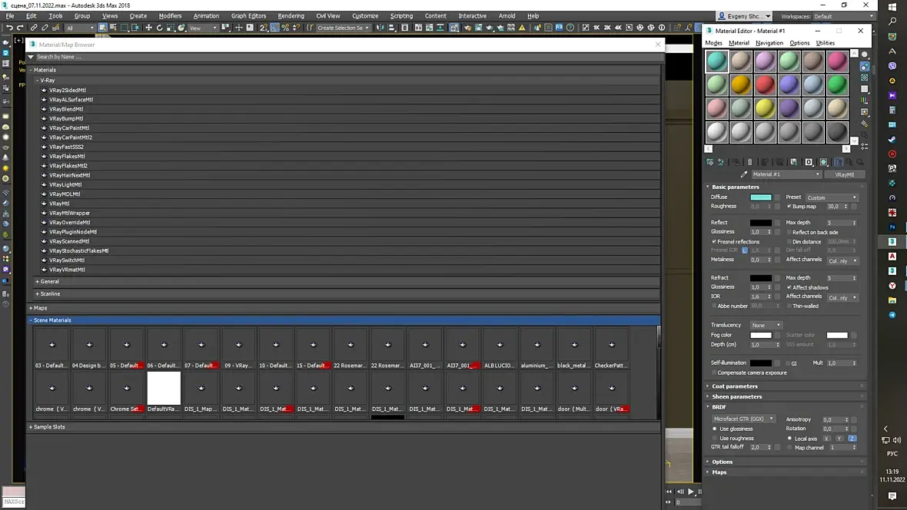Click the Diffuse color swatch
Viewport: 907px width, 510px height.
761,197
